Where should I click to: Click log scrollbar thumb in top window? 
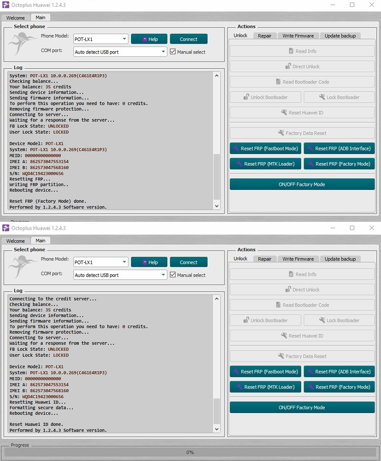pyautogui.click(x=217, y=177)
